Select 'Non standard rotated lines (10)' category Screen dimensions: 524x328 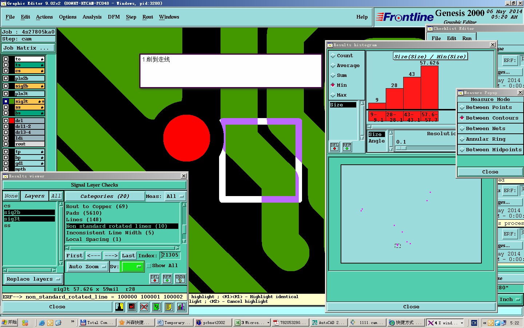click(122, 226)
